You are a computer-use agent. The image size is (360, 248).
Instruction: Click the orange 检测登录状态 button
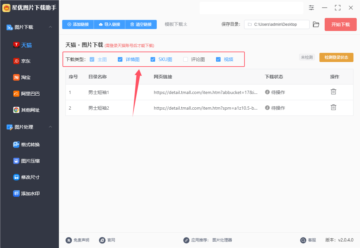tap(336, 57)
